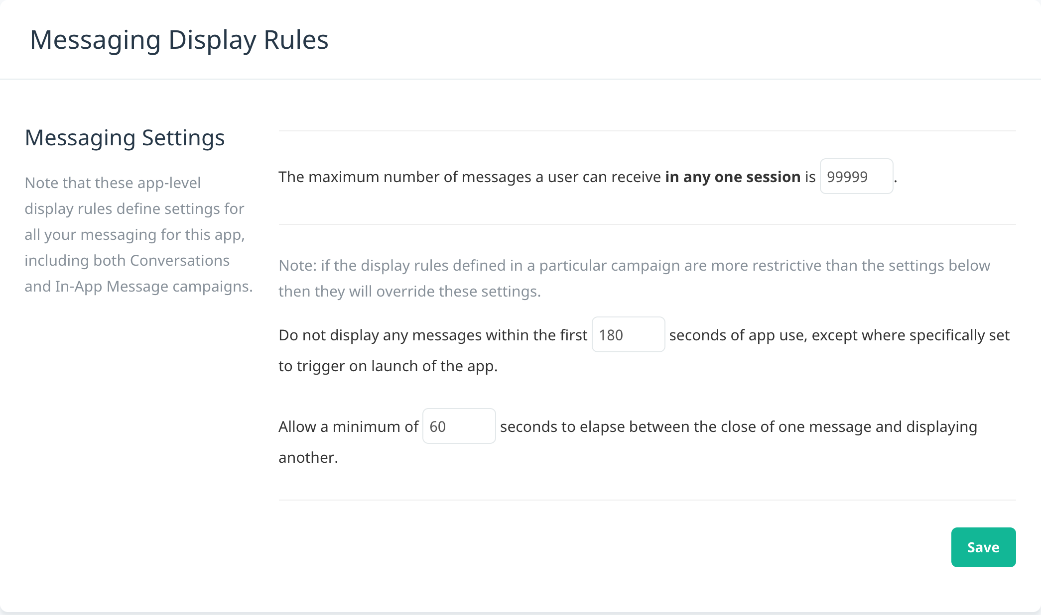1041x615 pixels.
Task: Click 'to trigger on launch of the app' text
Action: pyautogui.click(x=388, y=366)
